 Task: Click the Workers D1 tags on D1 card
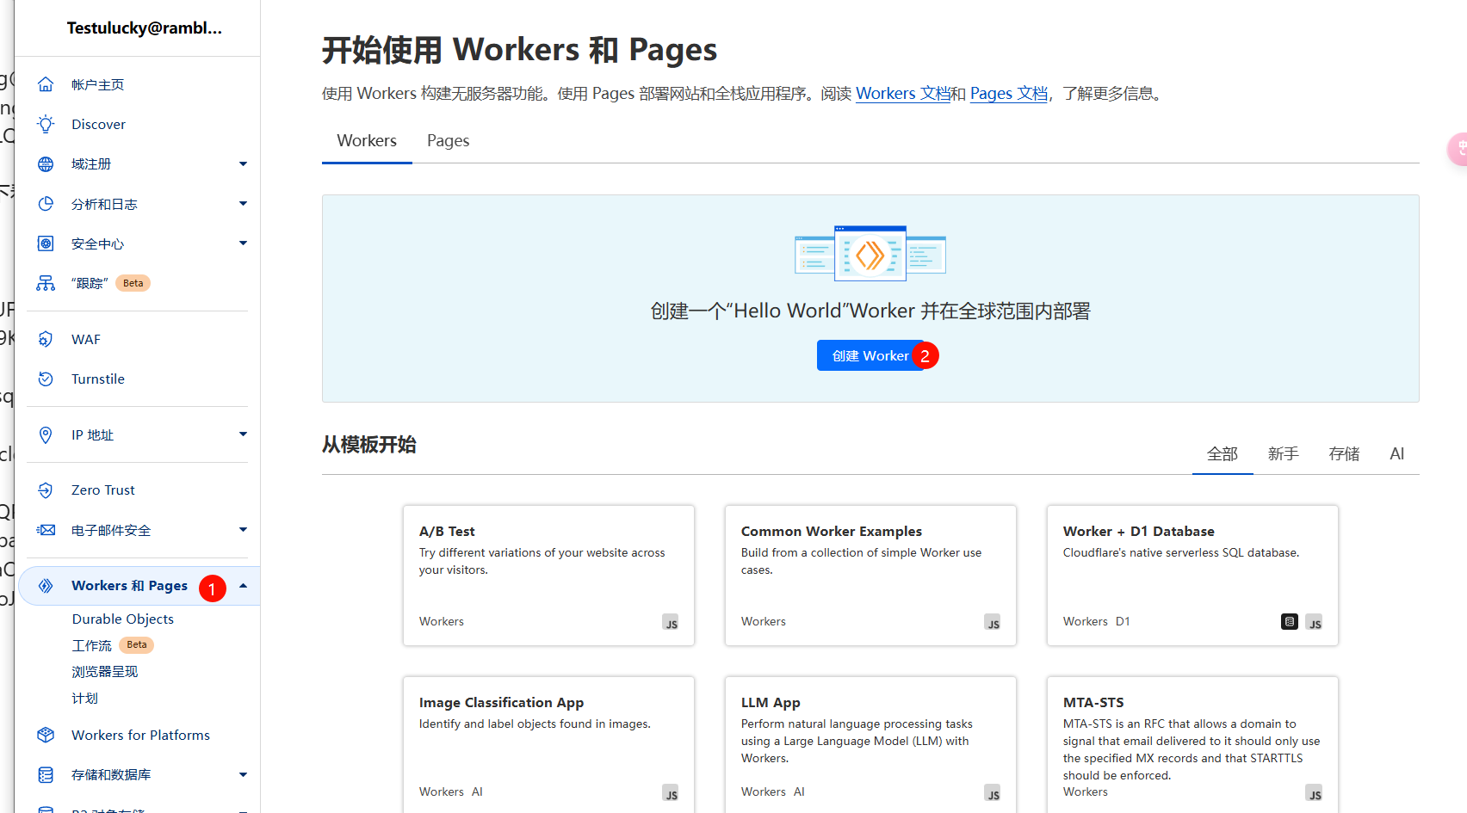1096,621
